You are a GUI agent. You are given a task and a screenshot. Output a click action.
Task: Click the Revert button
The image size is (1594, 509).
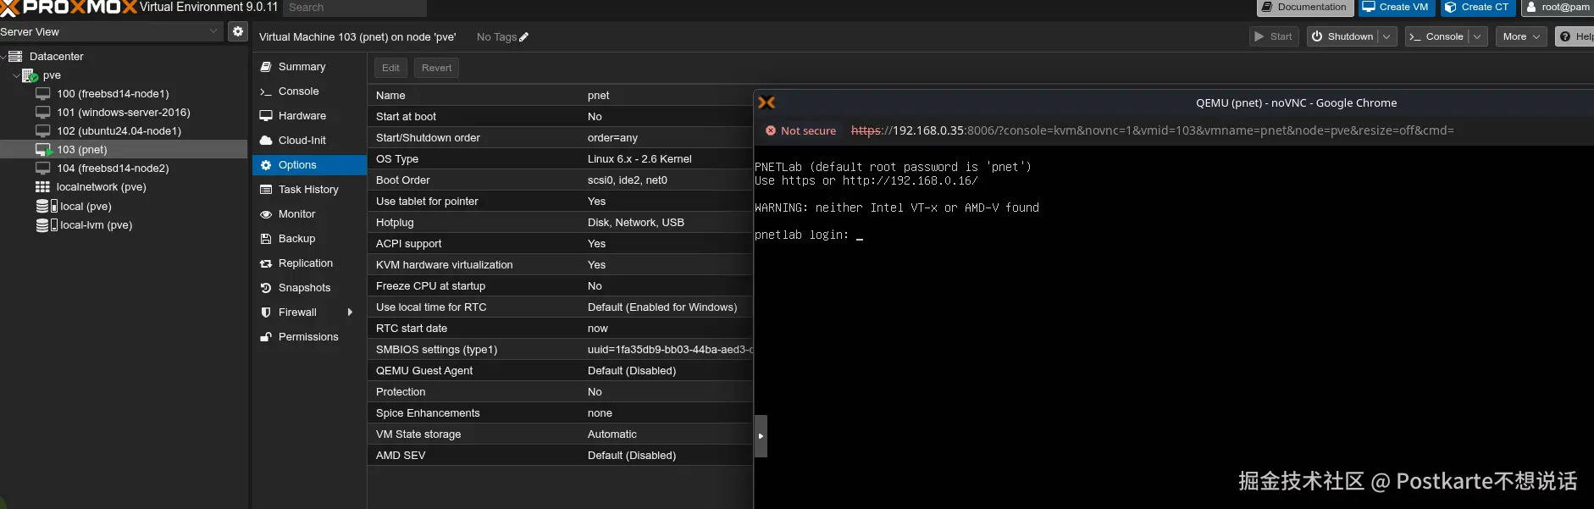[436, 68]
